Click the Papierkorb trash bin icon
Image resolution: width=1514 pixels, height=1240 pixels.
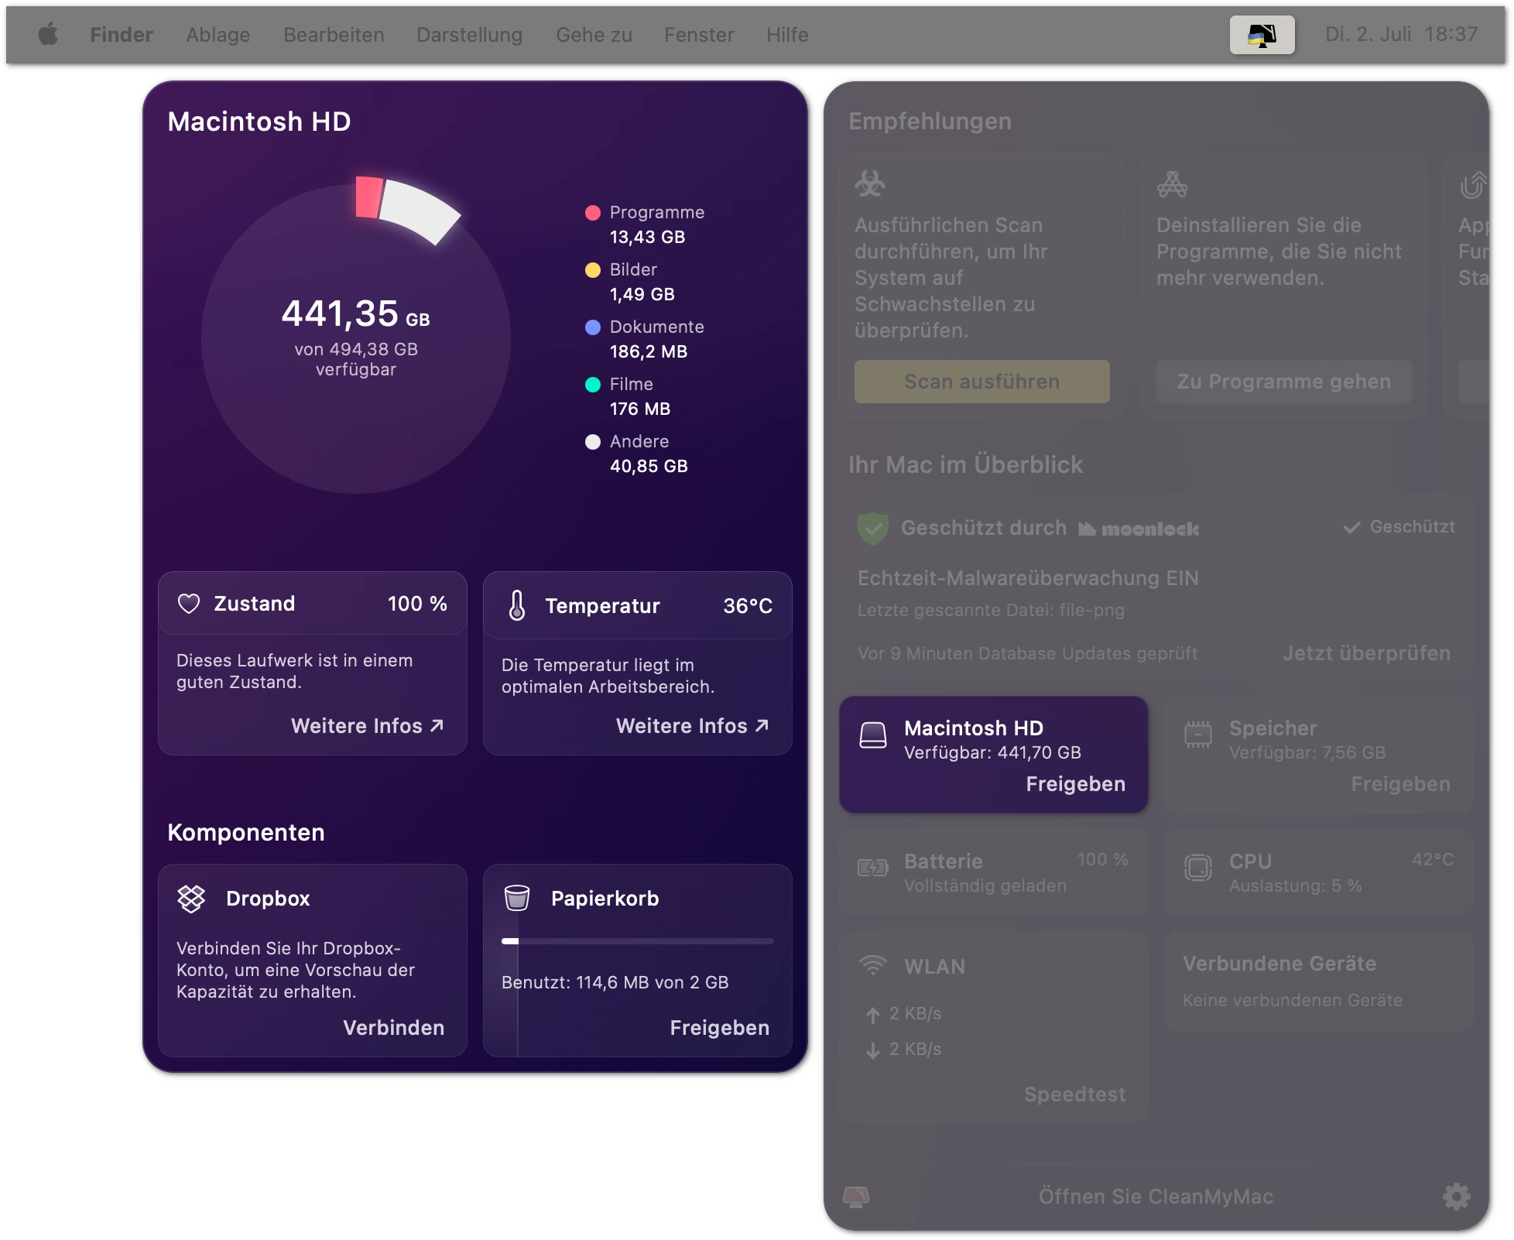(x=517, y=898)
